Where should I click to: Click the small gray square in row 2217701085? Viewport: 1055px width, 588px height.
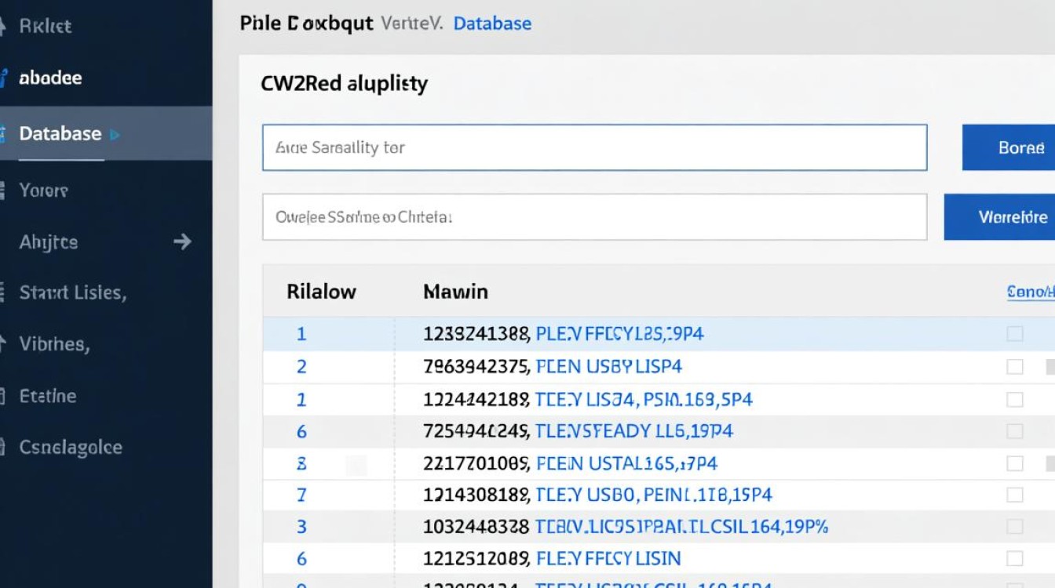pos(356,466)
